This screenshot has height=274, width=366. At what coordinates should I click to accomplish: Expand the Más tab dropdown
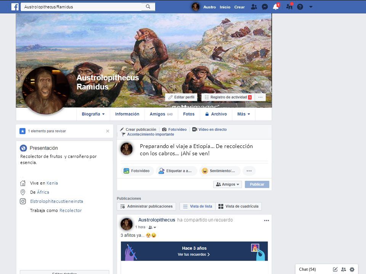click(244, 114)
